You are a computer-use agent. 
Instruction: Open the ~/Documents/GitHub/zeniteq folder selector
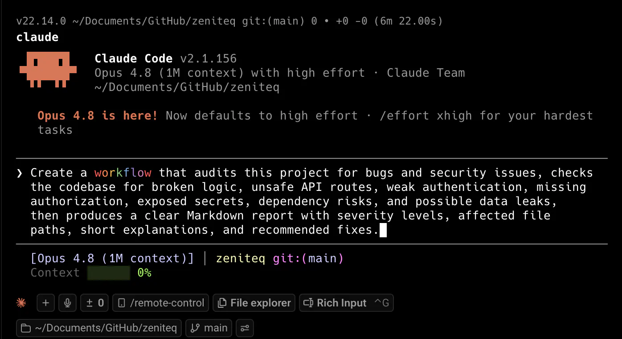(99, 328)
